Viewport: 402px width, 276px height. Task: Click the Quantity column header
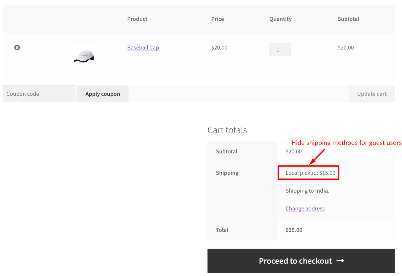pos(280,19)
